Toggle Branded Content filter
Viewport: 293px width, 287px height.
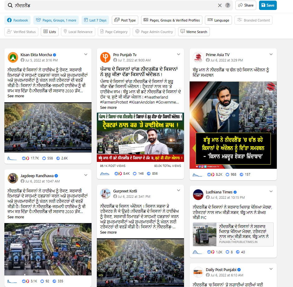click(253, 20)
